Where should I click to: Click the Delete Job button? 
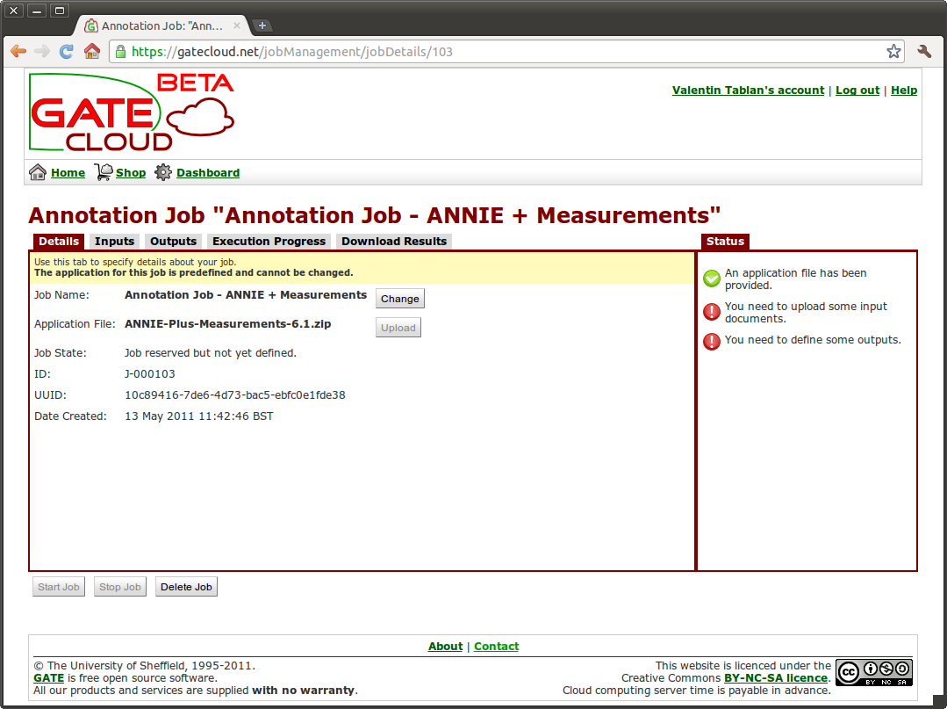[x=186, y=587]
